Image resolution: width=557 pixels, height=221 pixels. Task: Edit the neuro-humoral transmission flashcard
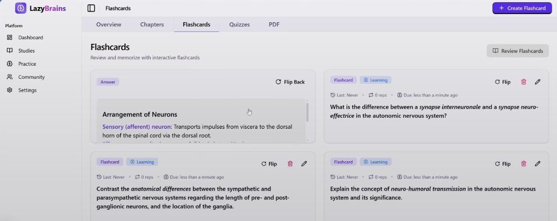coord(537,164)
